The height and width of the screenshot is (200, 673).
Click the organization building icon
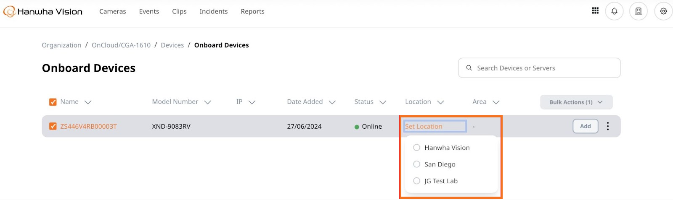point(638,11)
